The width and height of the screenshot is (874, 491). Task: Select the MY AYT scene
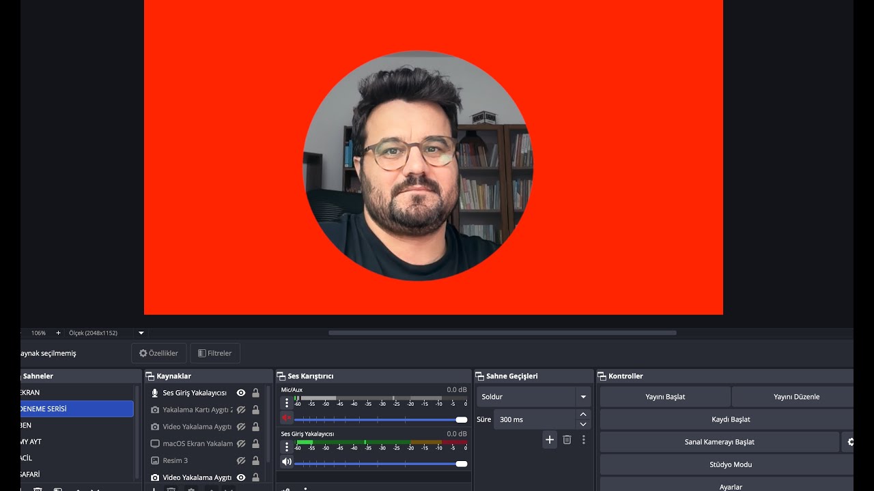click(76, 441)
